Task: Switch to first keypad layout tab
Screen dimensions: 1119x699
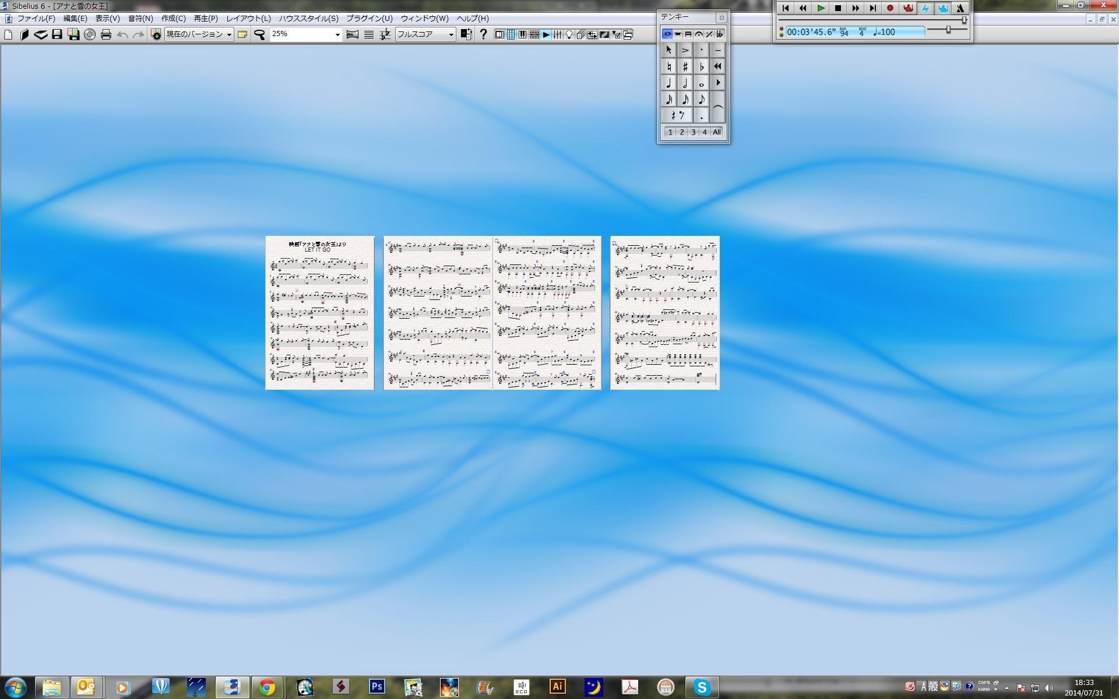Action: [x=667, y=34]
